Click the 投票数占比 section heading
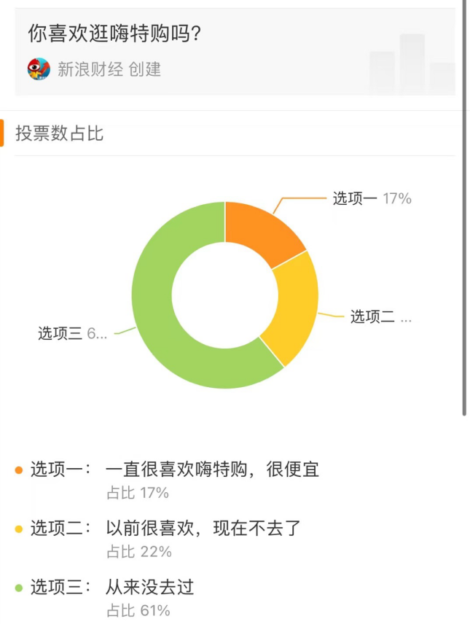Image resolution: width=470 pixels, height=627 pixels. point(60,133)
